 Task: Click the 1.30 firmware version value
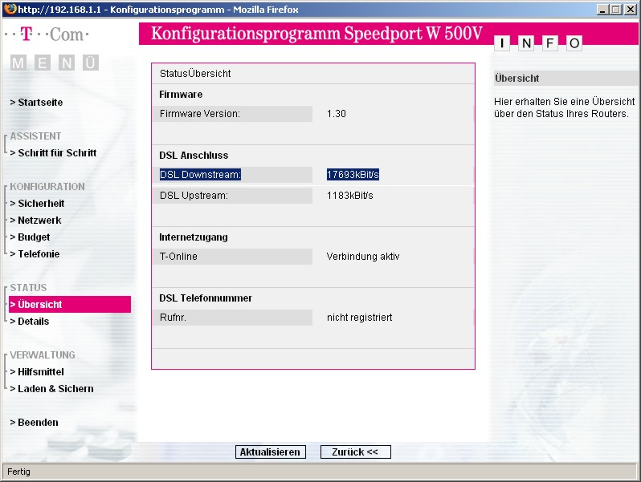pyautogui.click(x=337, y=114)
